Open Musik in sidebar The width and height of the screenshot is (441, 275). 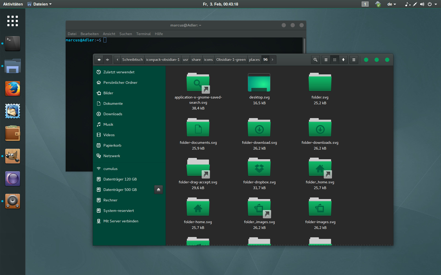point(129,124)
